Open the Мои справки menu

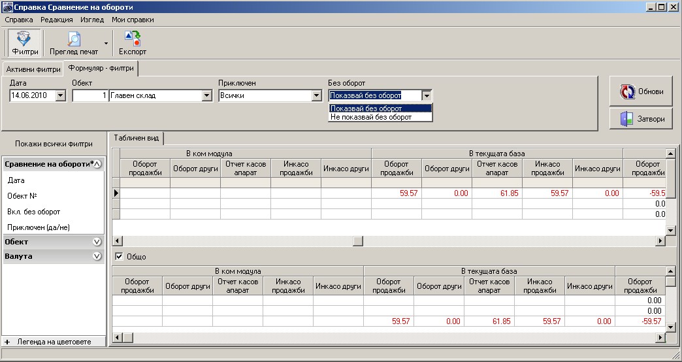click(x=133, y=20)
